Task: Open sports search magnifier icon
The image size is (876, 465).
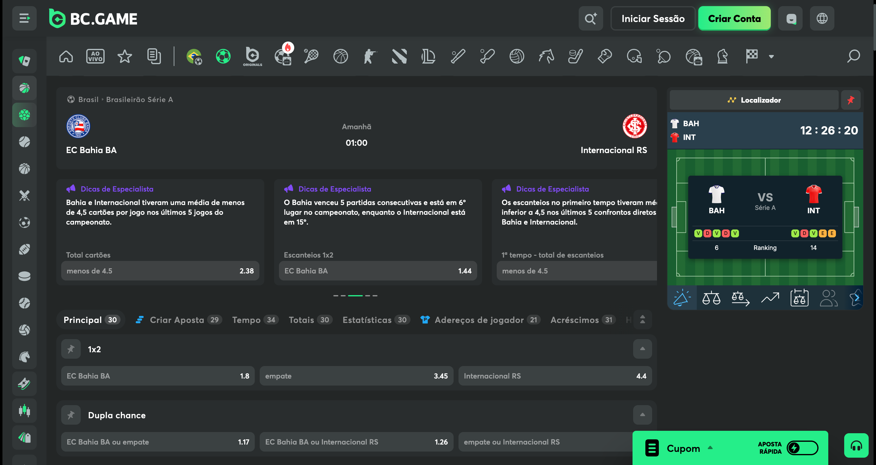Action: click(x=854, y=56)
